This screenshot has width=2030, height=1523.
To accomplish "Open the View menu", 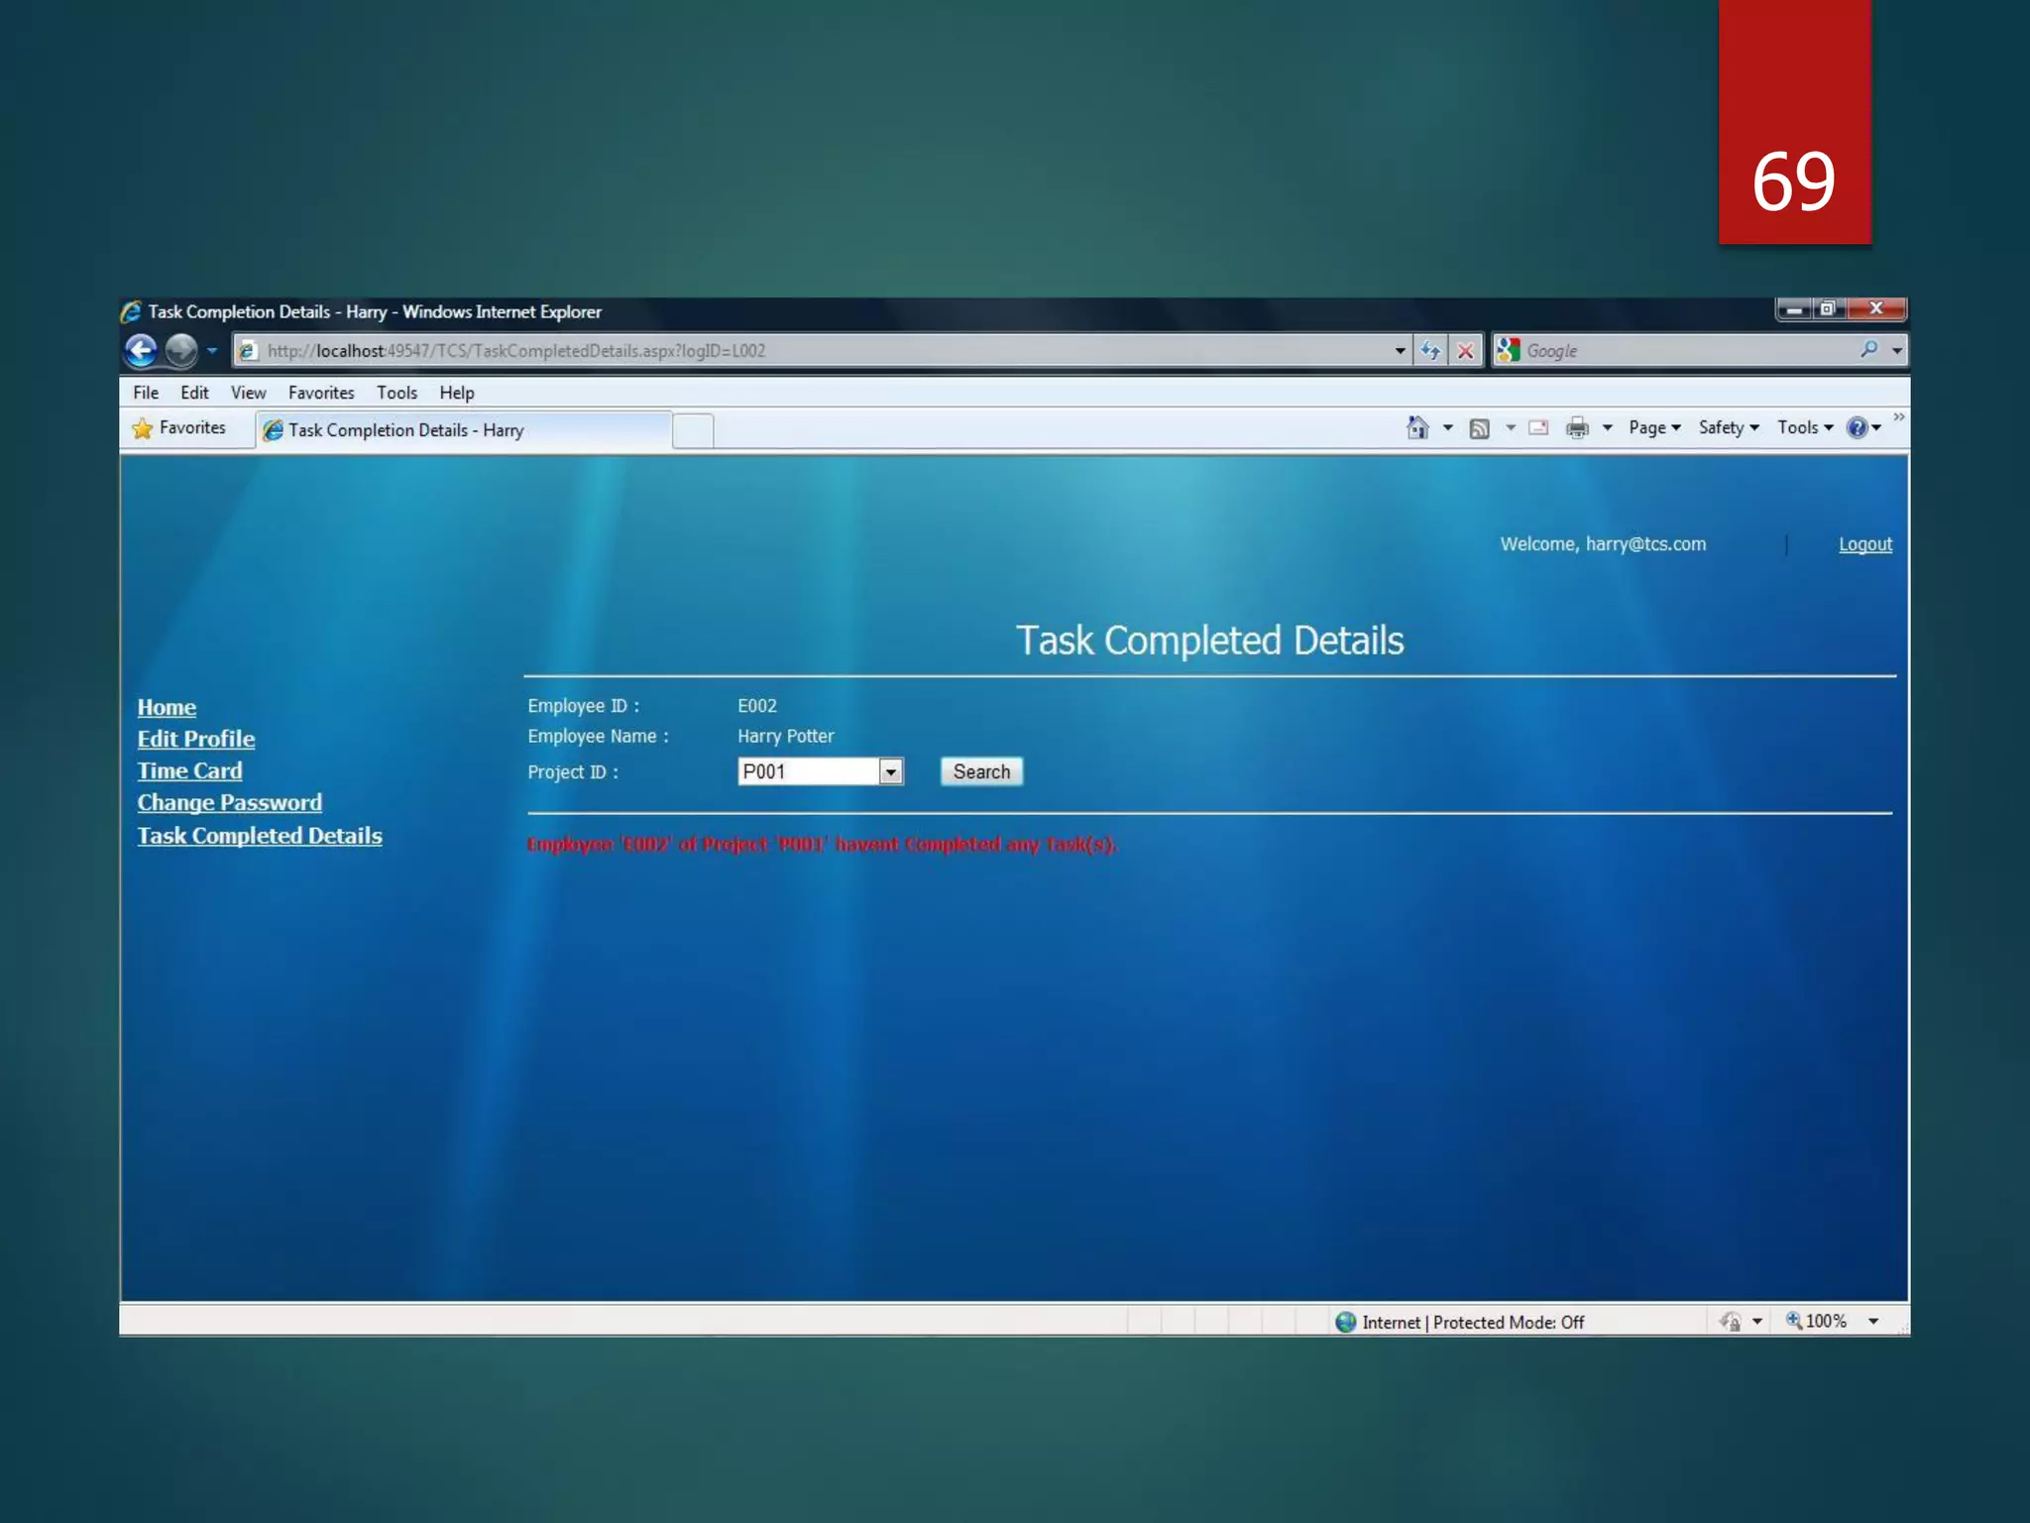I will tap(248, 393).
